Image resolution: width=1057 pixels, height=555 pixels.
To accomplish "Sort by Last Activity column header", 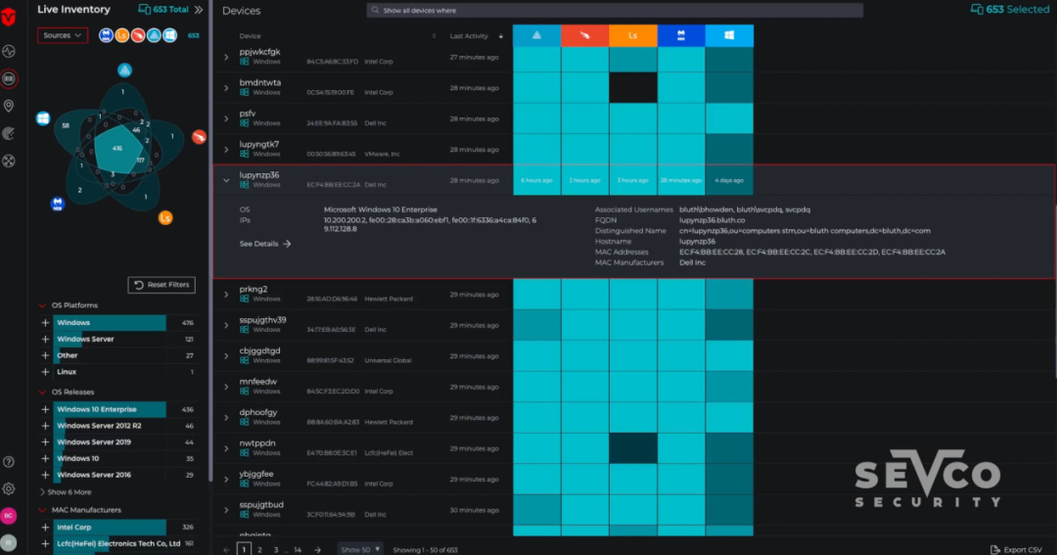I will (469, 36).
